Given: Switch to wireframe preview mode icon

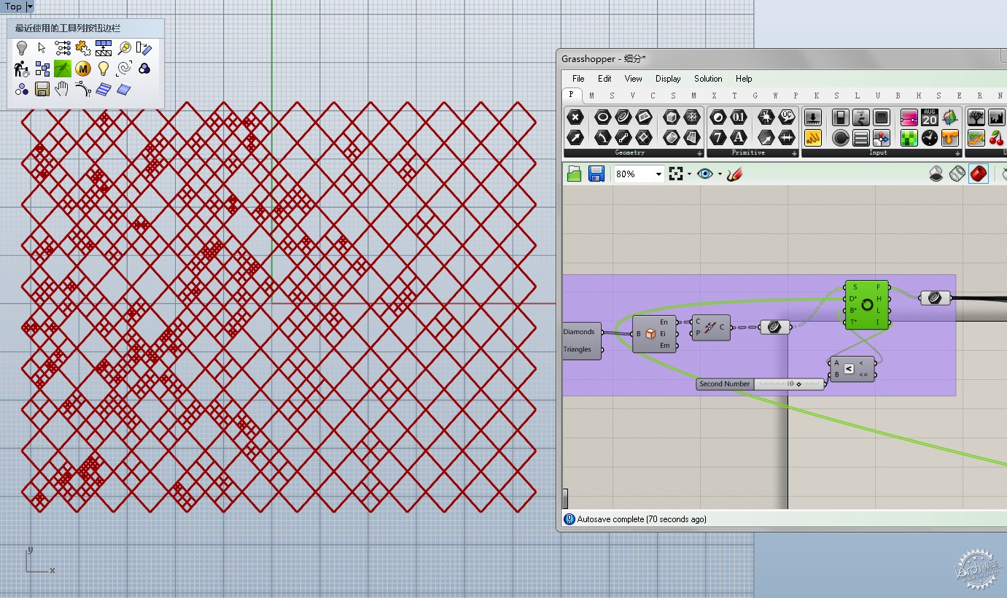Looking at the screenshot, I should pos(957,174).
